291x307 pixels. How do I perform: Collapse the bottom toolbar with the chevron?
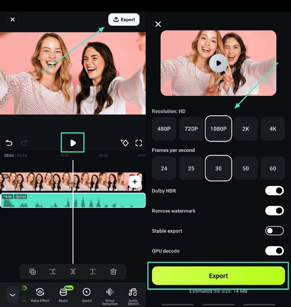[x=13, y=295]
